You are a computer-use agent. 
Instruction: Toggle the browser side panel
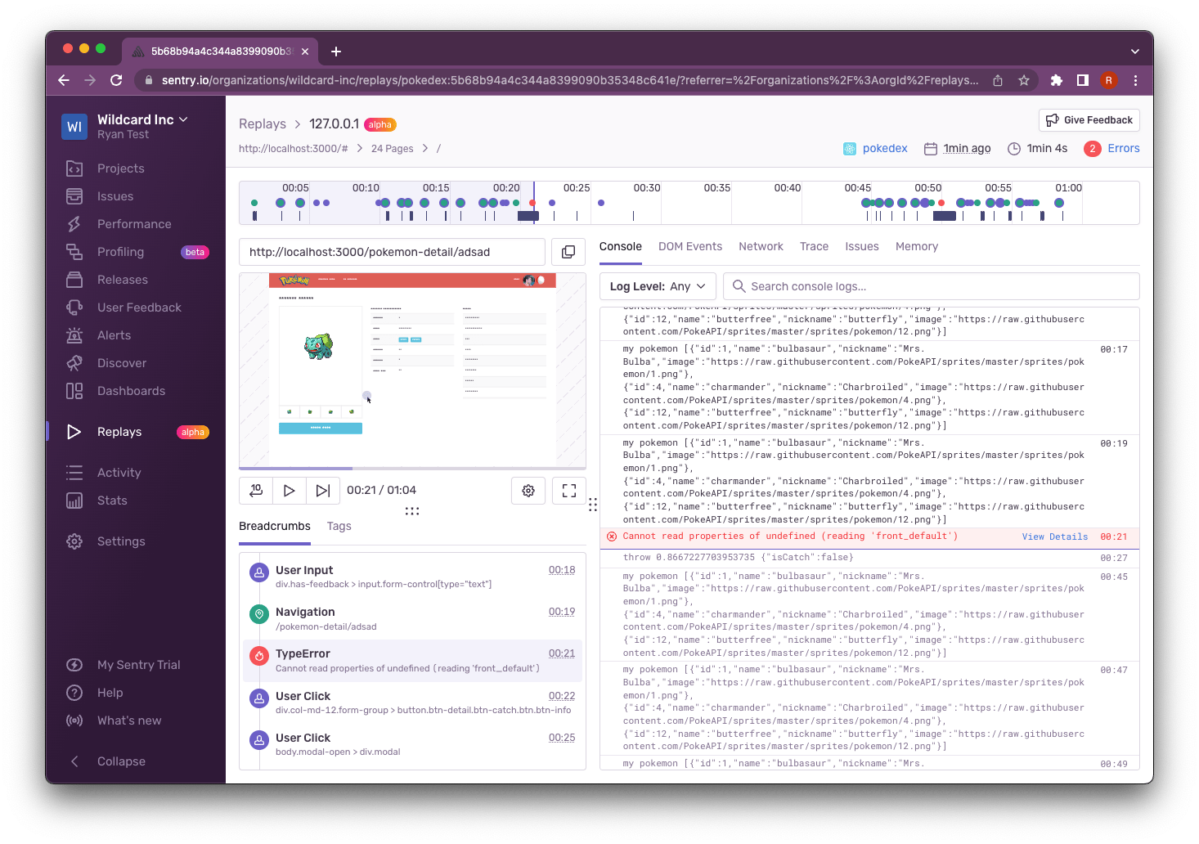(x=1083, y=80)
